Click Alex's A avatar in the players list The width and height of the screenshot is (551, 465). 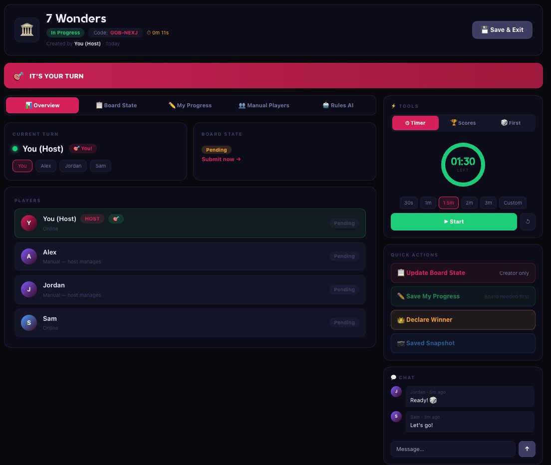pos(29,256)
